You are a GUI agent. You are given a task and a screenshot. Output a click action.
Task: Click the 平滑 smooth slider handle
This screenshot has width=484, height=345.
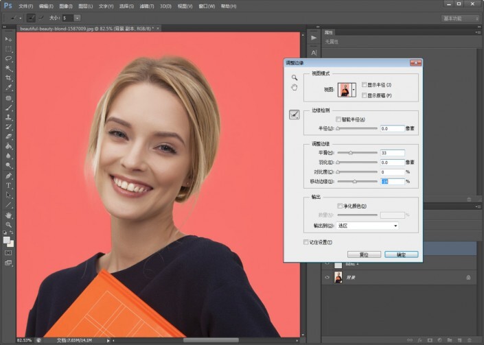[x=351, y=152]
